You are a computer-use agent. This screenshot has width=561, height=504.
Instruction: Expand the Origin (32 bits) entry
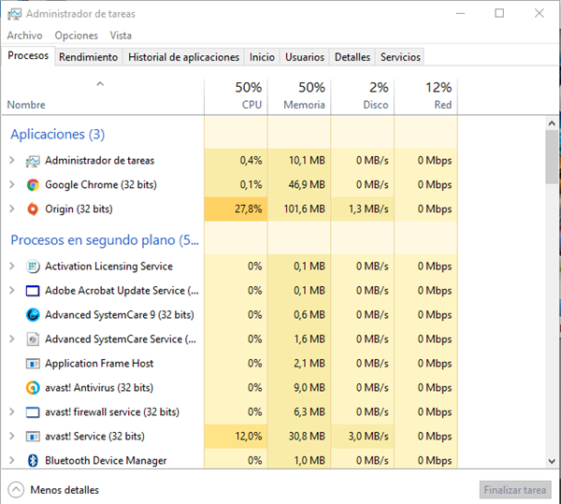[12, 209]
